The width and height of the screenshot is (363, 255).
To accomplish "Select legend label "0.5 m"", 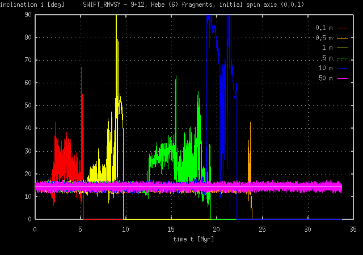I will (324, 38).
